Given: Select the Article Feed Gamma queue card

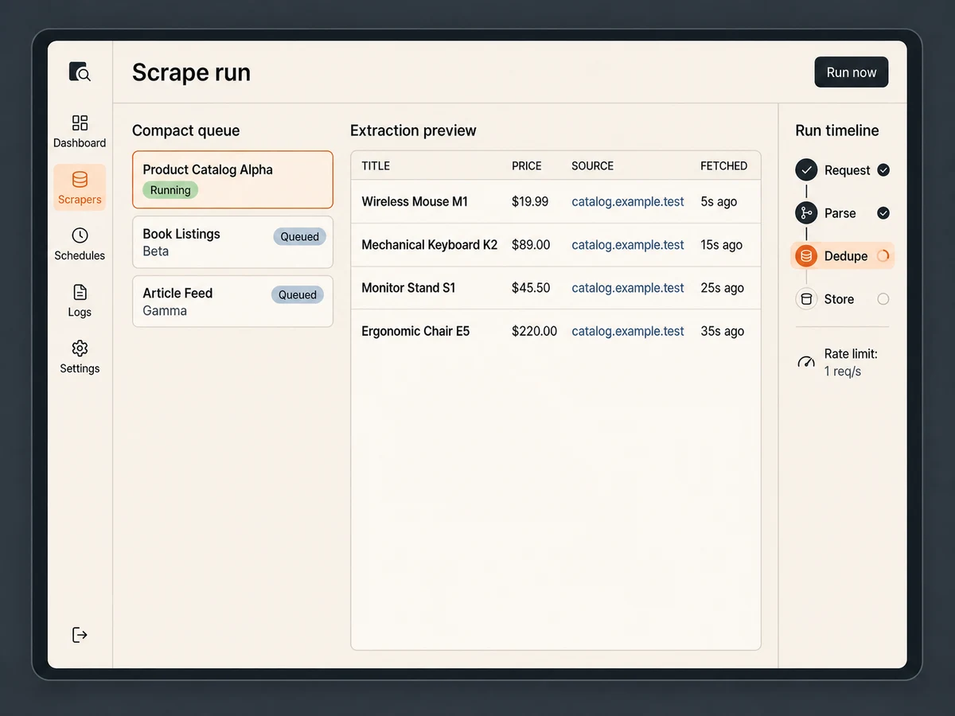Looking at the screenshot, I should pyautogui.click(x=232, y=302).
